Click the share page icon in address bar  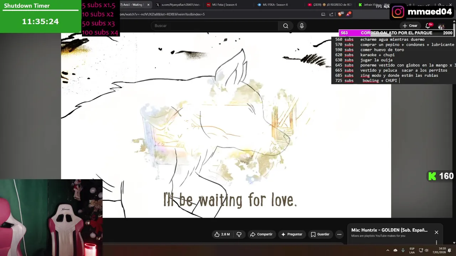(x=331, y=14)
